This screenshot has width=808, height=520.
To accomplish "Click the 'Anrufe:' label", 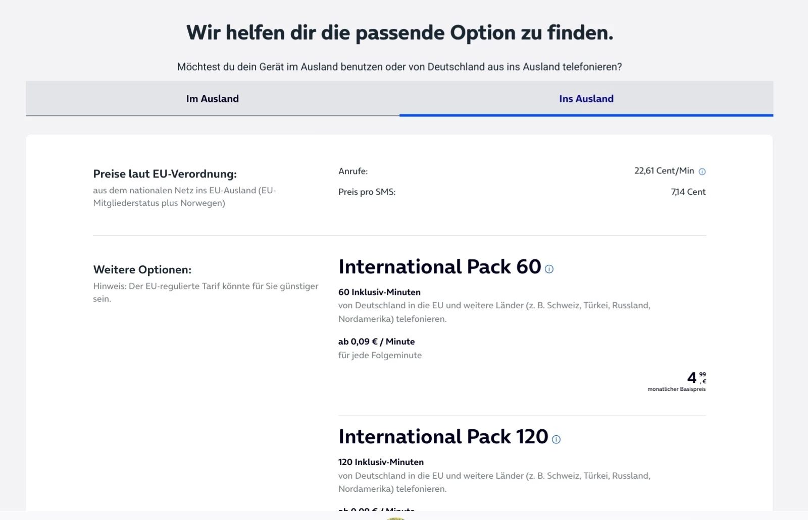I will tap(353, 171).
